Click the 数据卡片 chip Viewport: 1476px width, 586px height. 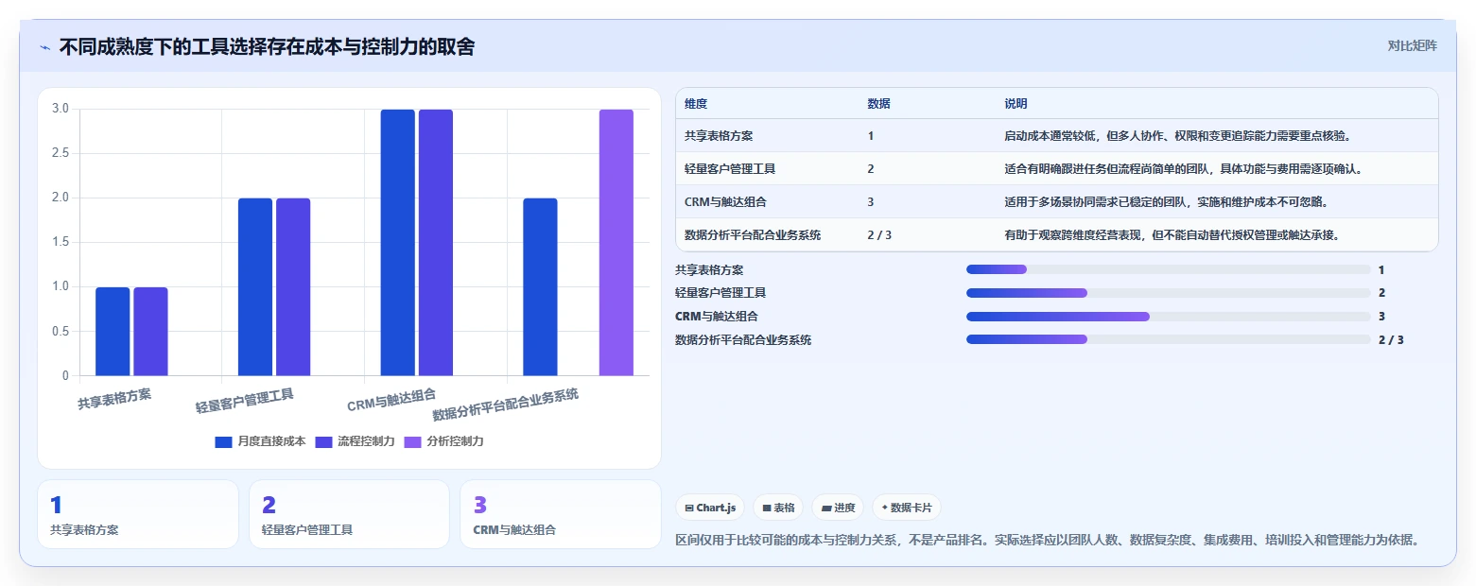tap(906, 508)
